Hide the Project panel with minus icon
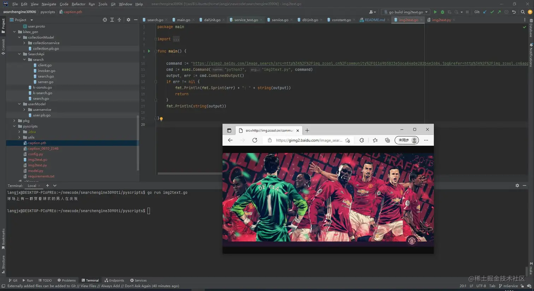The height and width of the screenshot is (291, 534). (136, 20)
